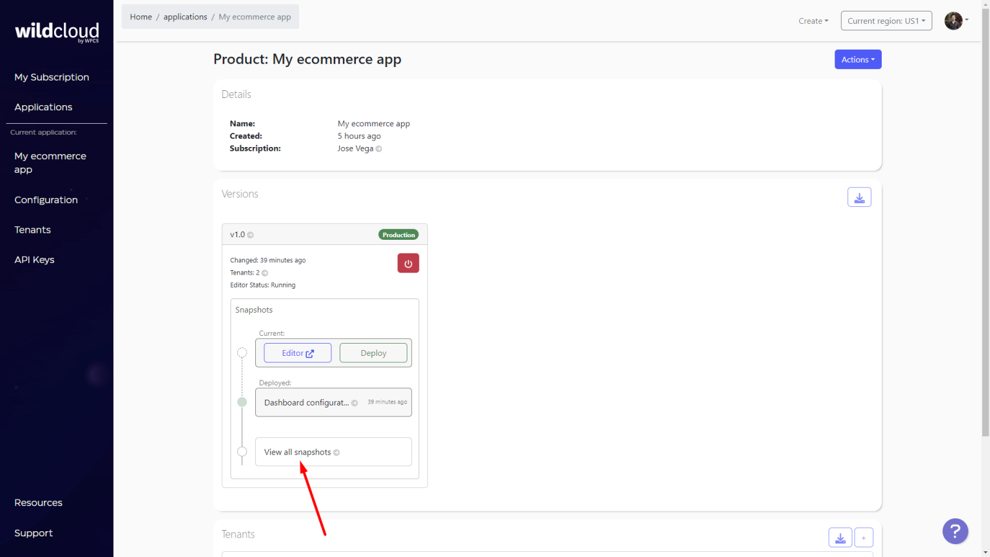Open the Editor in a new tab
The height and width of the screenshot is (557, 990).
tap(297, 353)
